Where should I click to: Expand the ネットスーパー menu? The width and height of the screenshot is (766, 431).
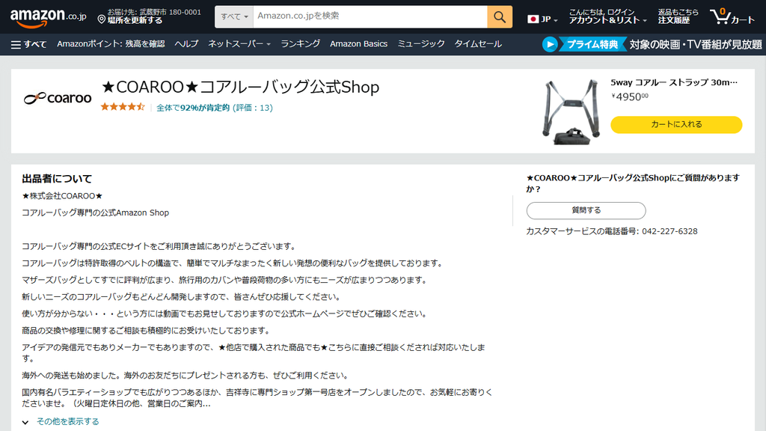pyautogui.click(x=239, y=44)
